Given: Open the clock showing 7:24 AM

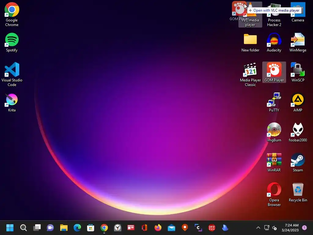Looking at the screenshot, I should click(290, 228).
